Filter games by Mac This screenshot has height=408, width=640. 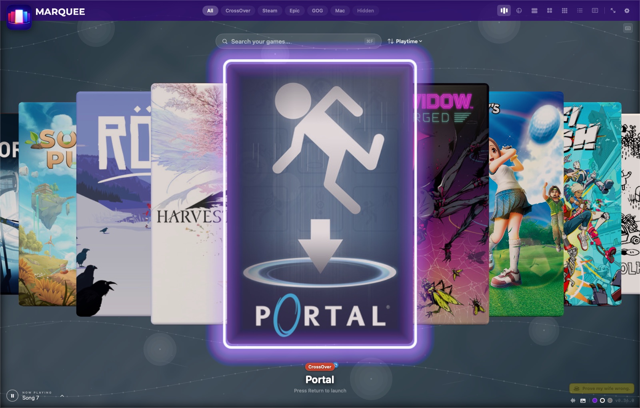click(340, 11)
